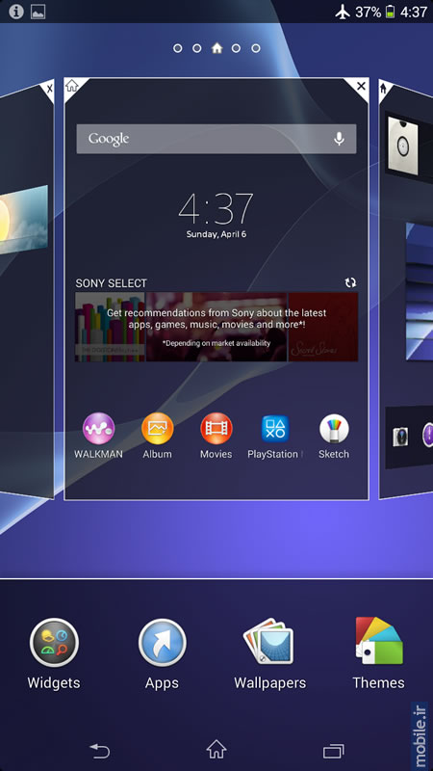Screen dimensions: 433x771
Task: Tap the Google voice search microphone
Action: (x=339, y=139)
